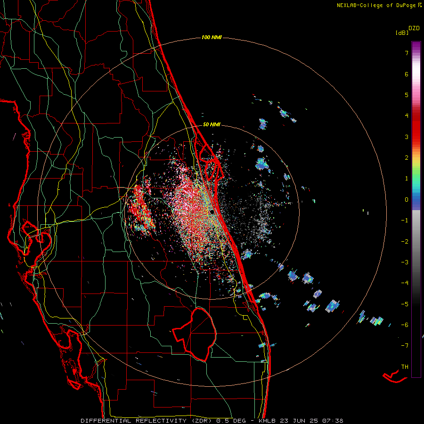Click the "[dB]" units label
The height and width of the screenshot is (424, 424).
tap(402, 33)
